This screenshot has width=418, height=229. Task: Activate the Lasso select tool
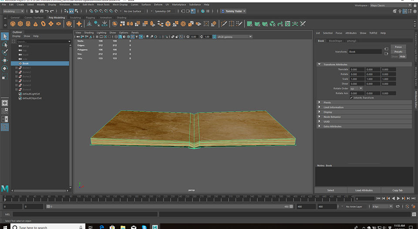click(5, 44)
